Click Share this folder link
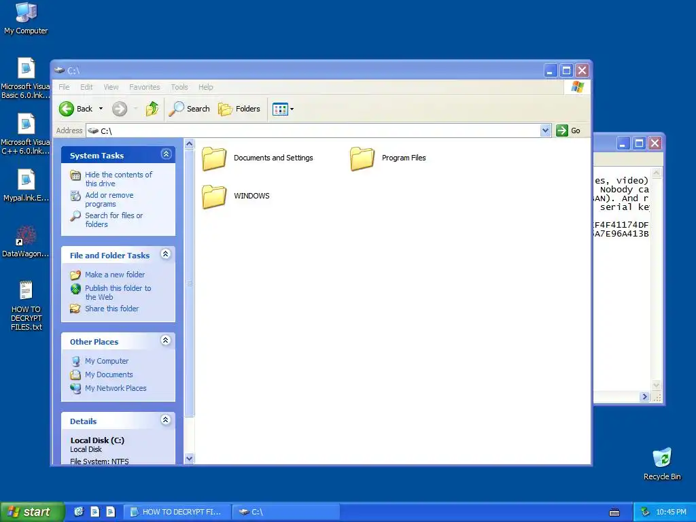Screen dimensions: 696x522 111,309
